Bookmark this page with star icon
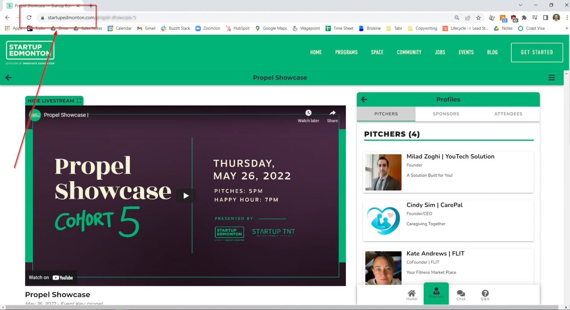570x310 pixels. 478,17
